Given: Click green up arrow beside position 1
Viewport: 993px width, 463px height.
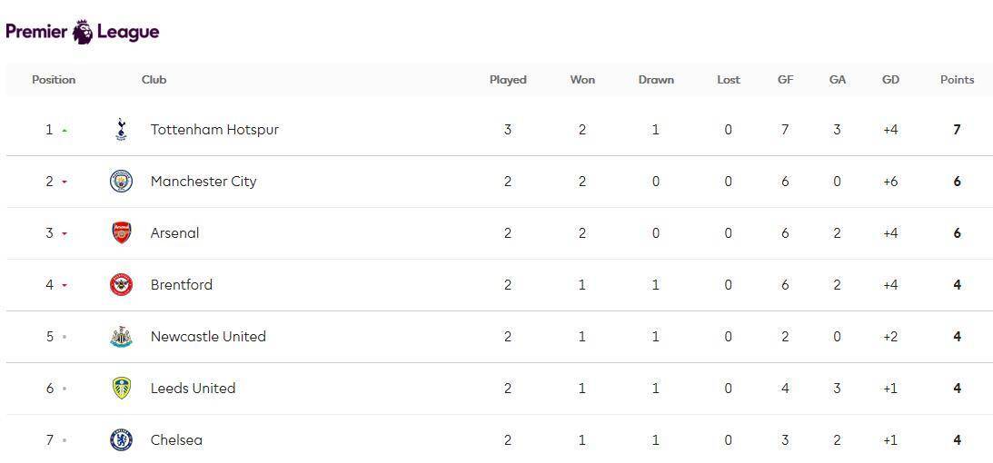Looking at the screenshot, I should [x=65, y=131].
